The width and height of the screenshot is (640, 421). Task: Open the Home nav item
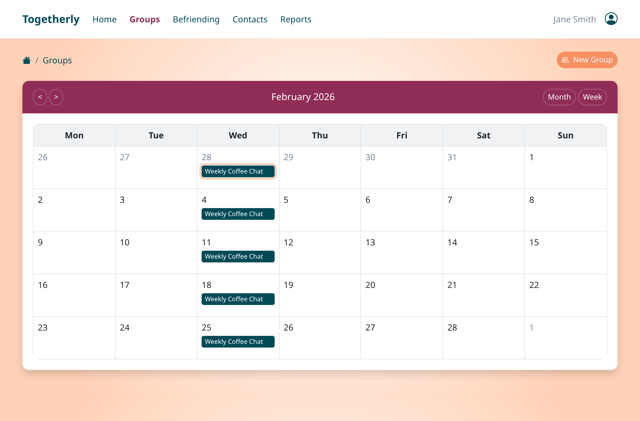tap(104, 19)
